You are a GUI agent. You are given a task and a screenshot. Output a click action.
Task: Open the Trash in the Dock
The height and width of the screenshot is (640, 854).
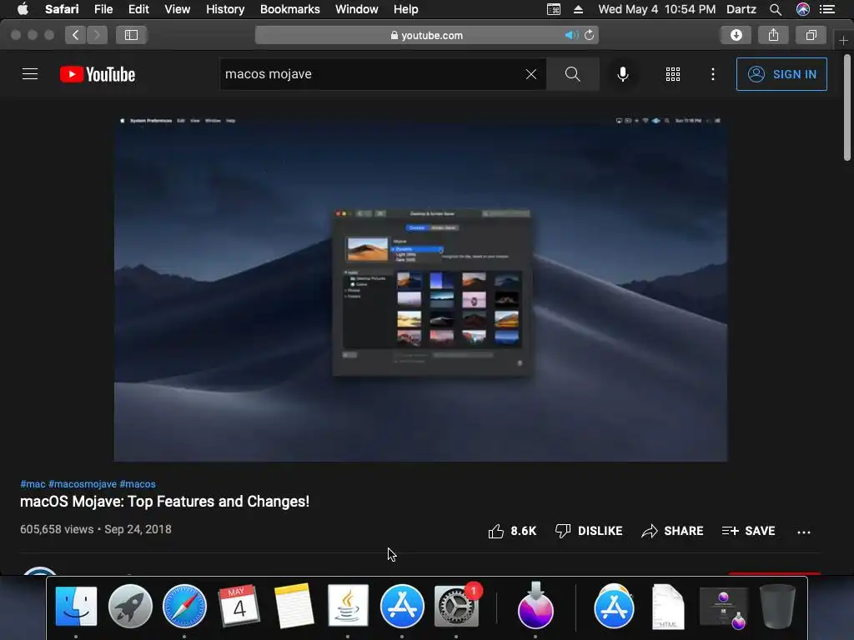(777, 607)
